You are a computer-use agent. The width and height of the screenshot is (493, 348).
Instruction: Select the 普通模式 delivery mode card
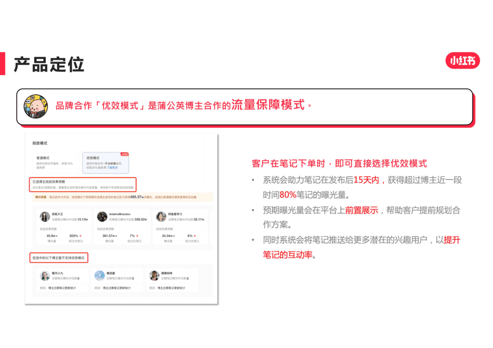tap(56, 163)
